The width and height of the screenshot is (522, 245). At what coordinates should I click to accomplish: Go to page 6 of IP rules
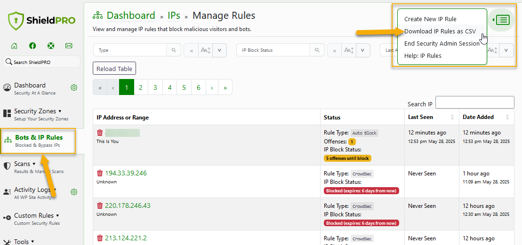point(199,87)
